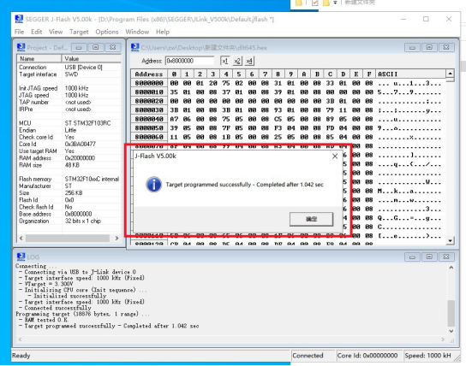Open the Help menu
This screenshot has width=466, height=366.
click(x=163, y=32)
